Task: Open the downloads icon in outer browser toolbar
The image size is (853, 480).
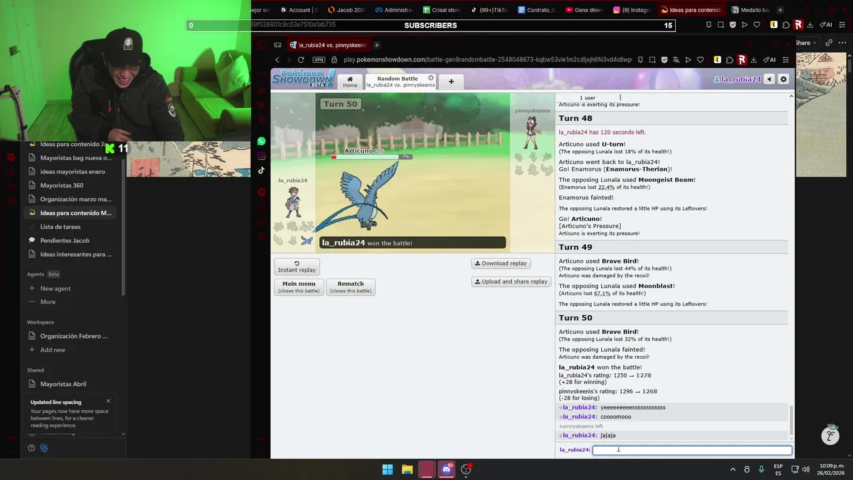Action: pyautogui.click(x=810, y=25)
